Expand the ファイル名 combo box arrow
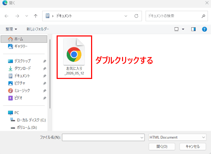 tap(142, 138)
